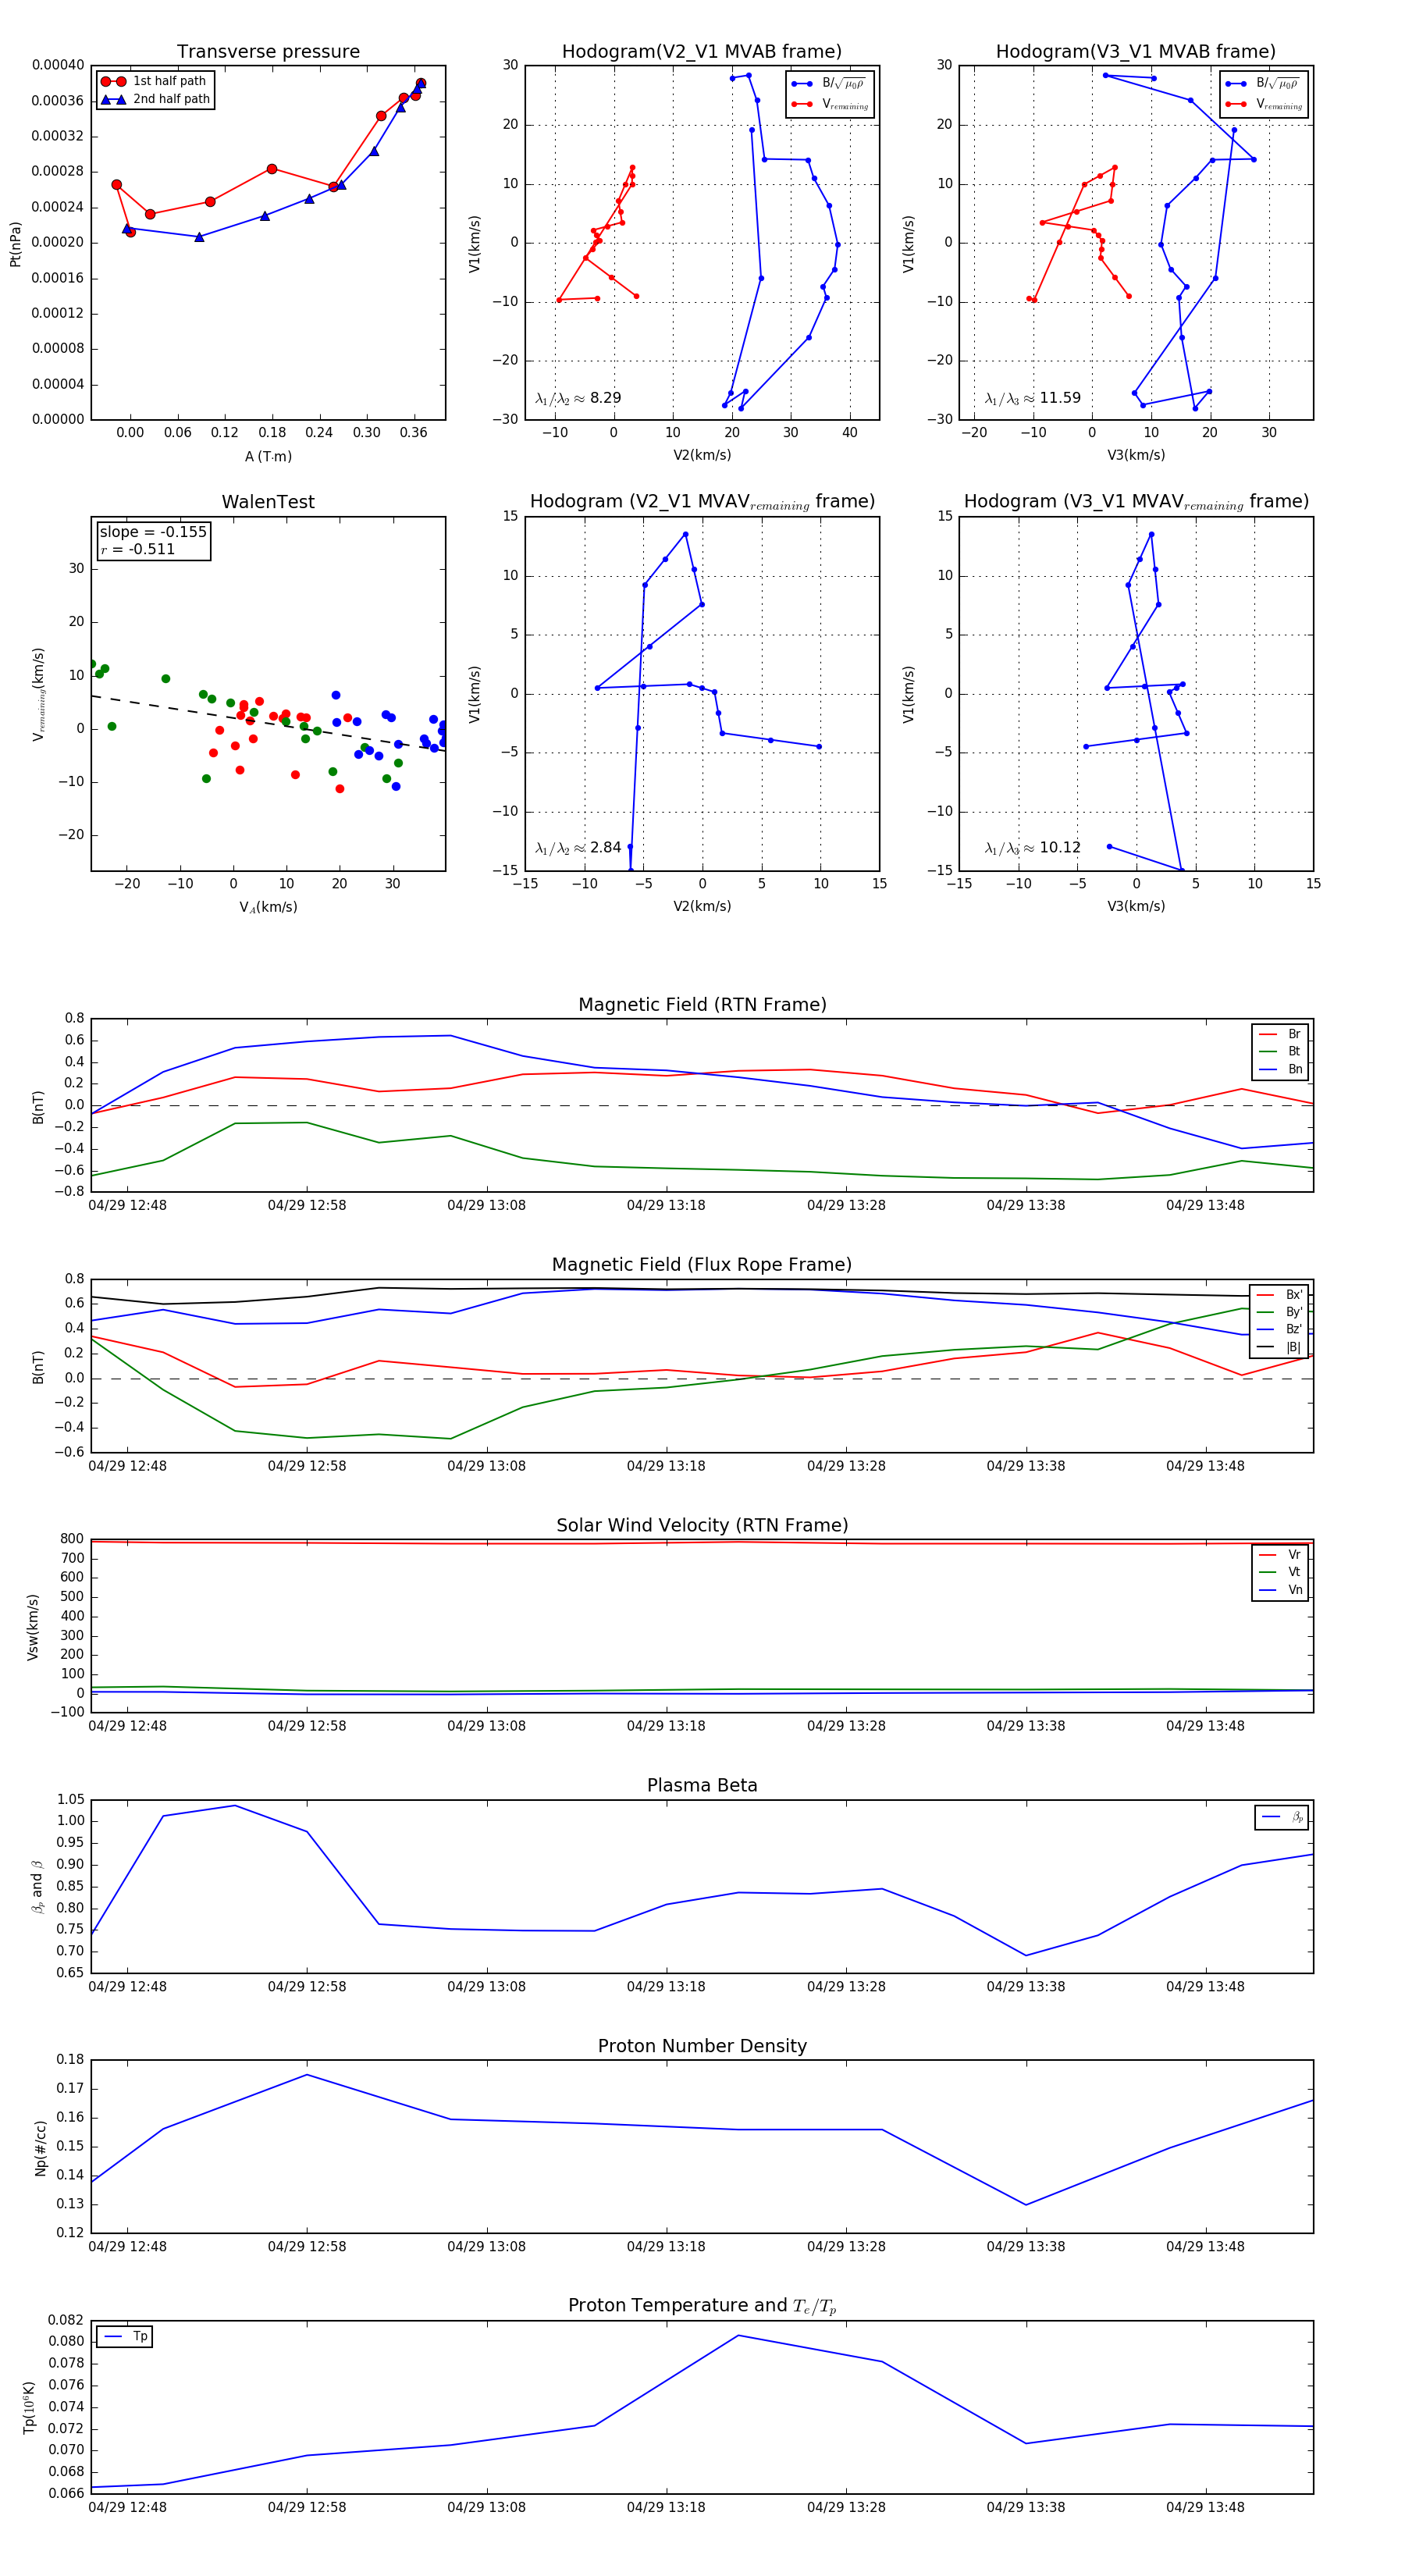
Task: Select the Bz' legend entry
Action: pyautogui.click(x=1279, y=1329)
